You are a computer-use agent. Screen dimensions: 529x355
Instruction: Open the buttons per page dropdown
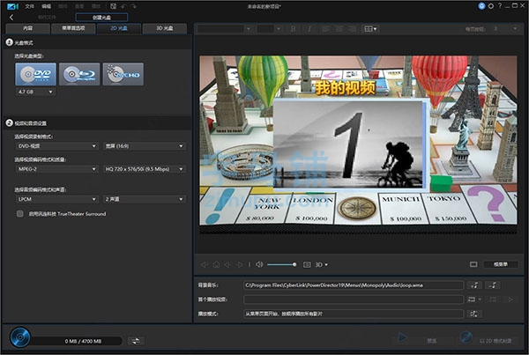pyautogui.click(x=503, y=29)
